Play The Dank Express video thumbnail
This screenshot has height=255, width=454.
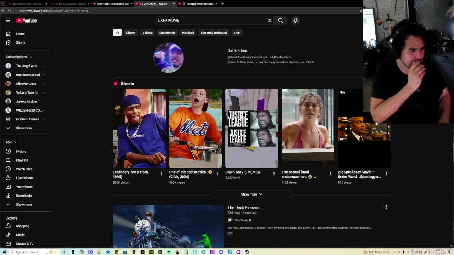168,226
